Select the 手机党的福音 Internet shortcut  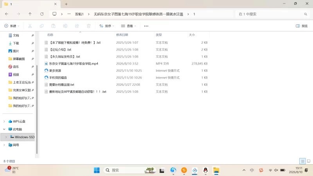tap(58, 77)
